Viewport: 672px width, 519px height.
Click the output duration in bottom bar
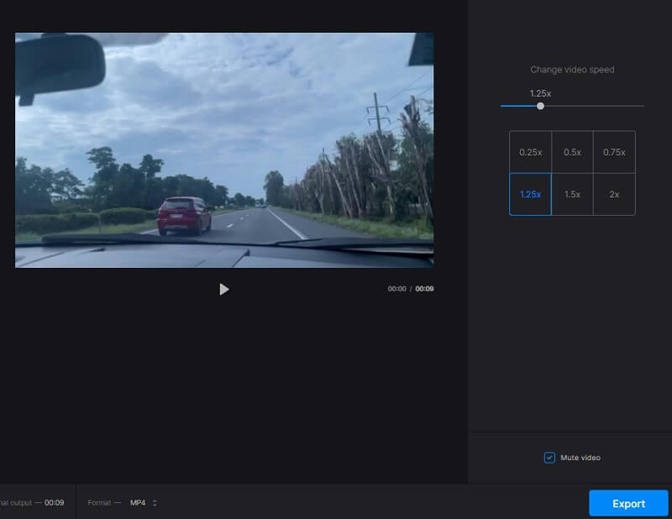coord(54,503)
